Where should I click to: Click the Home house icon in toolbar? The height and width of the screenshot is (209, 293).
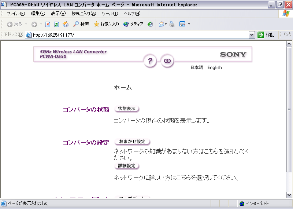(x=66, y=24)
